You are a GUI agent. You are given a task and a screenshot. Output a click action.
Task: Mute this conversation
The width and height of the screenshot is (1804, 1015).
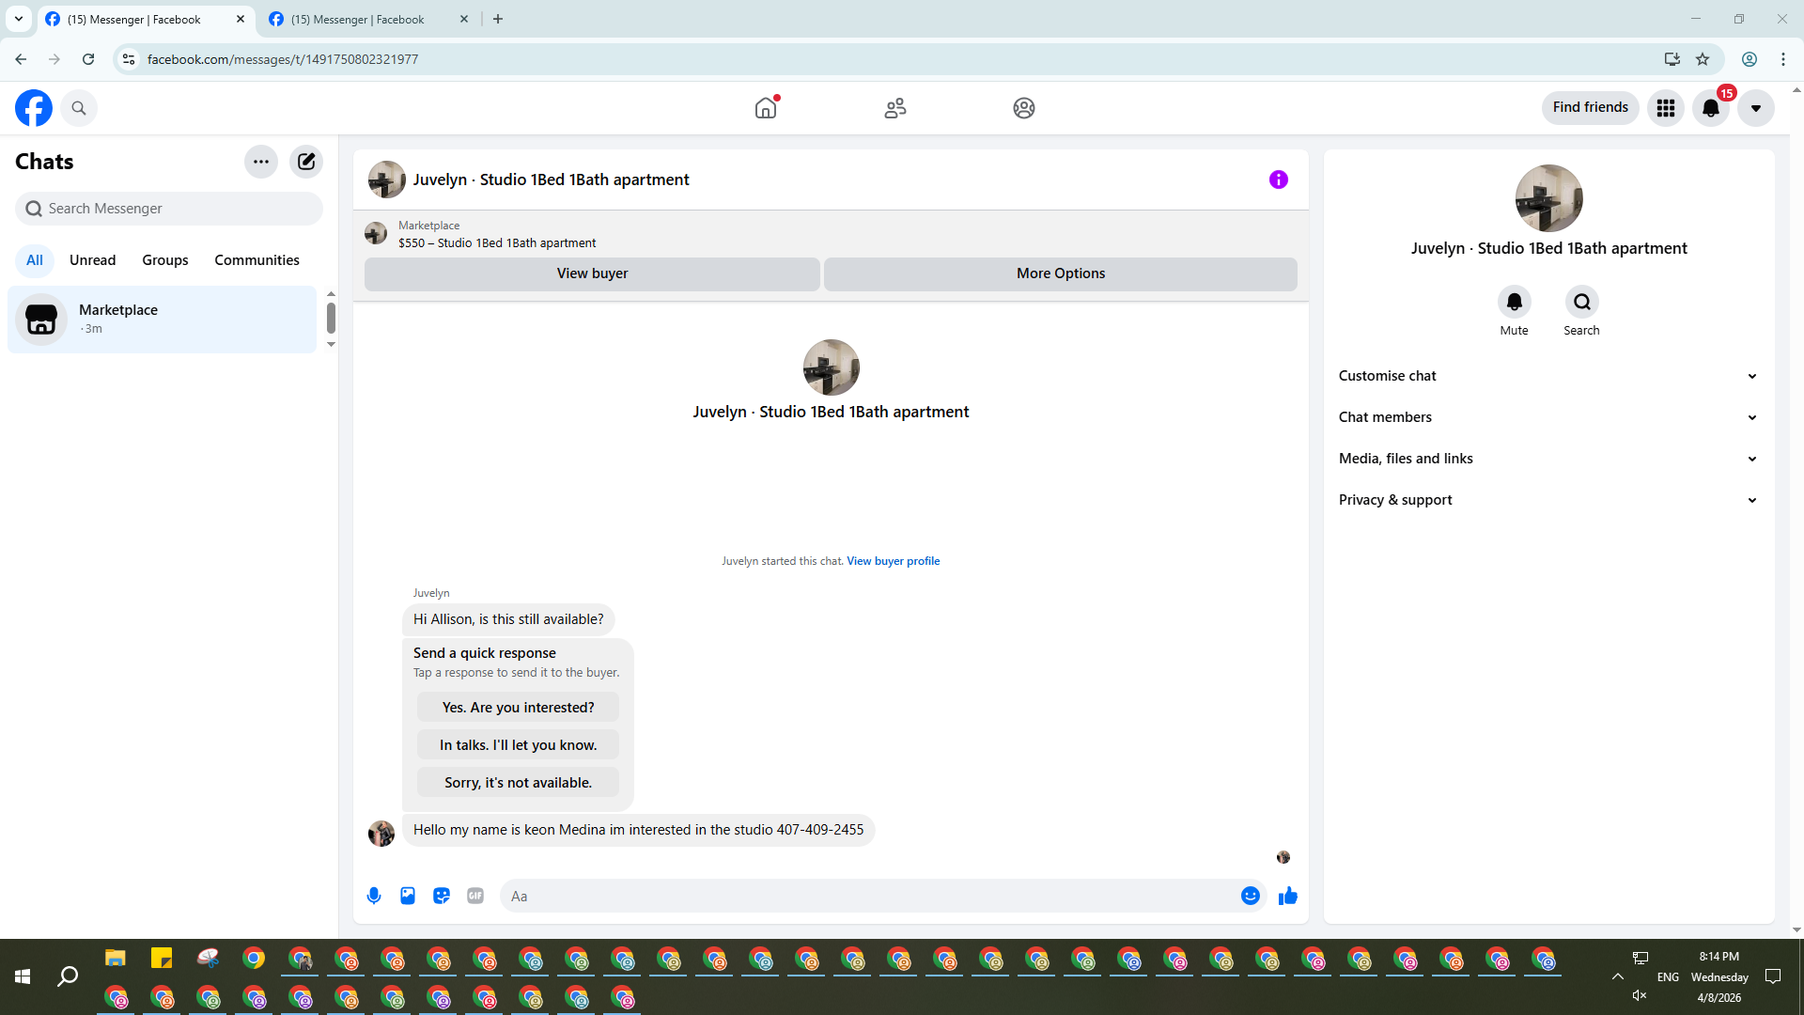1514,303
